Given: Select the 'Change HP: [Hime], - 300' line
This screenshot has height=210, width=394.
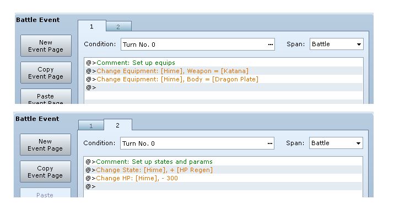Looking at the screenshot, I should point(224,178).
